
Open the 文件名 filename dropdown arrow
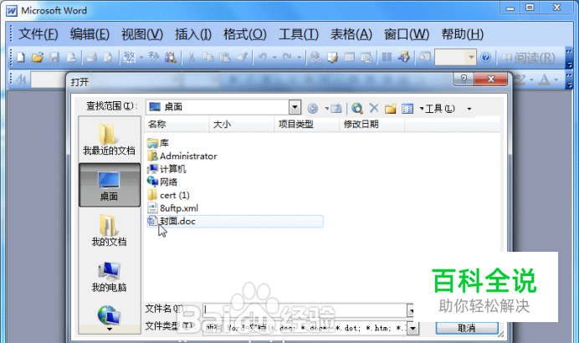[411, 310]
